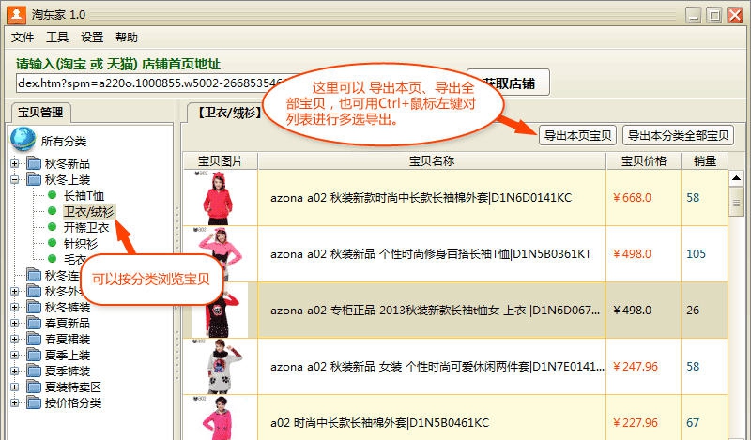The image size is (751, 440).
Task: Select the 长袖T恤 subcategory
Action: 84,195
